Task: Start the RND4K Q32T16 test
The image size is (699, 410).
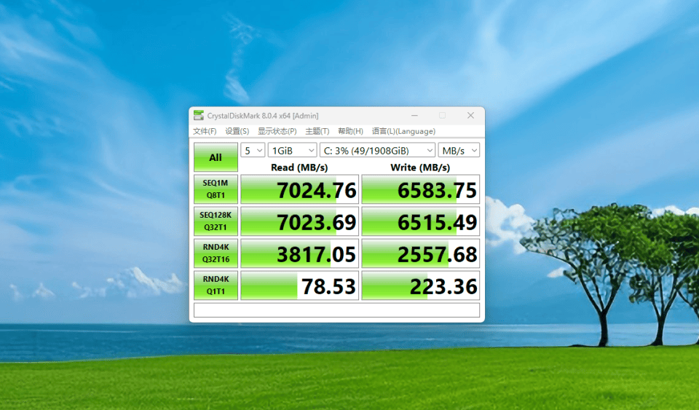Action: [216, 253]
